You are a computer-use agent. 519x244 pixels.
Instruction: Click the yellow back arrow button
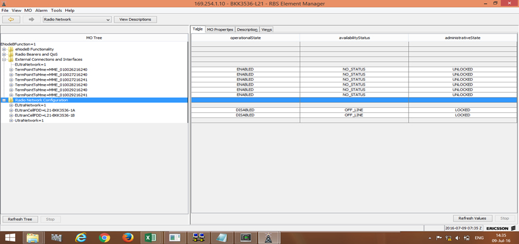pyautogui.click(x=11, y=20)
